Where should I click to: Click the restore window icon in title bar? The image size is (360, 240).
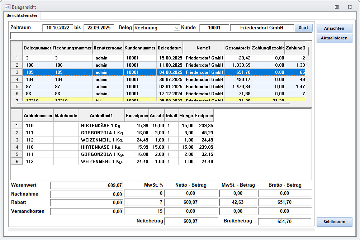pyautogui.click(x=337, y=7)
